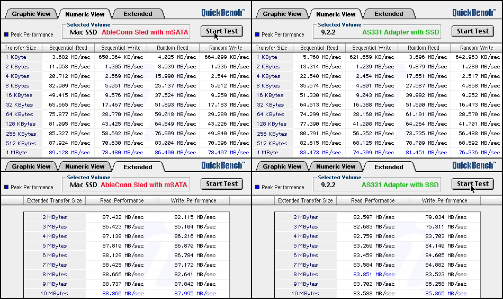This screenshot has width=503, height=299.
Task: Click peak value 83.473 MB/sec
Action: tap(320, 153)
